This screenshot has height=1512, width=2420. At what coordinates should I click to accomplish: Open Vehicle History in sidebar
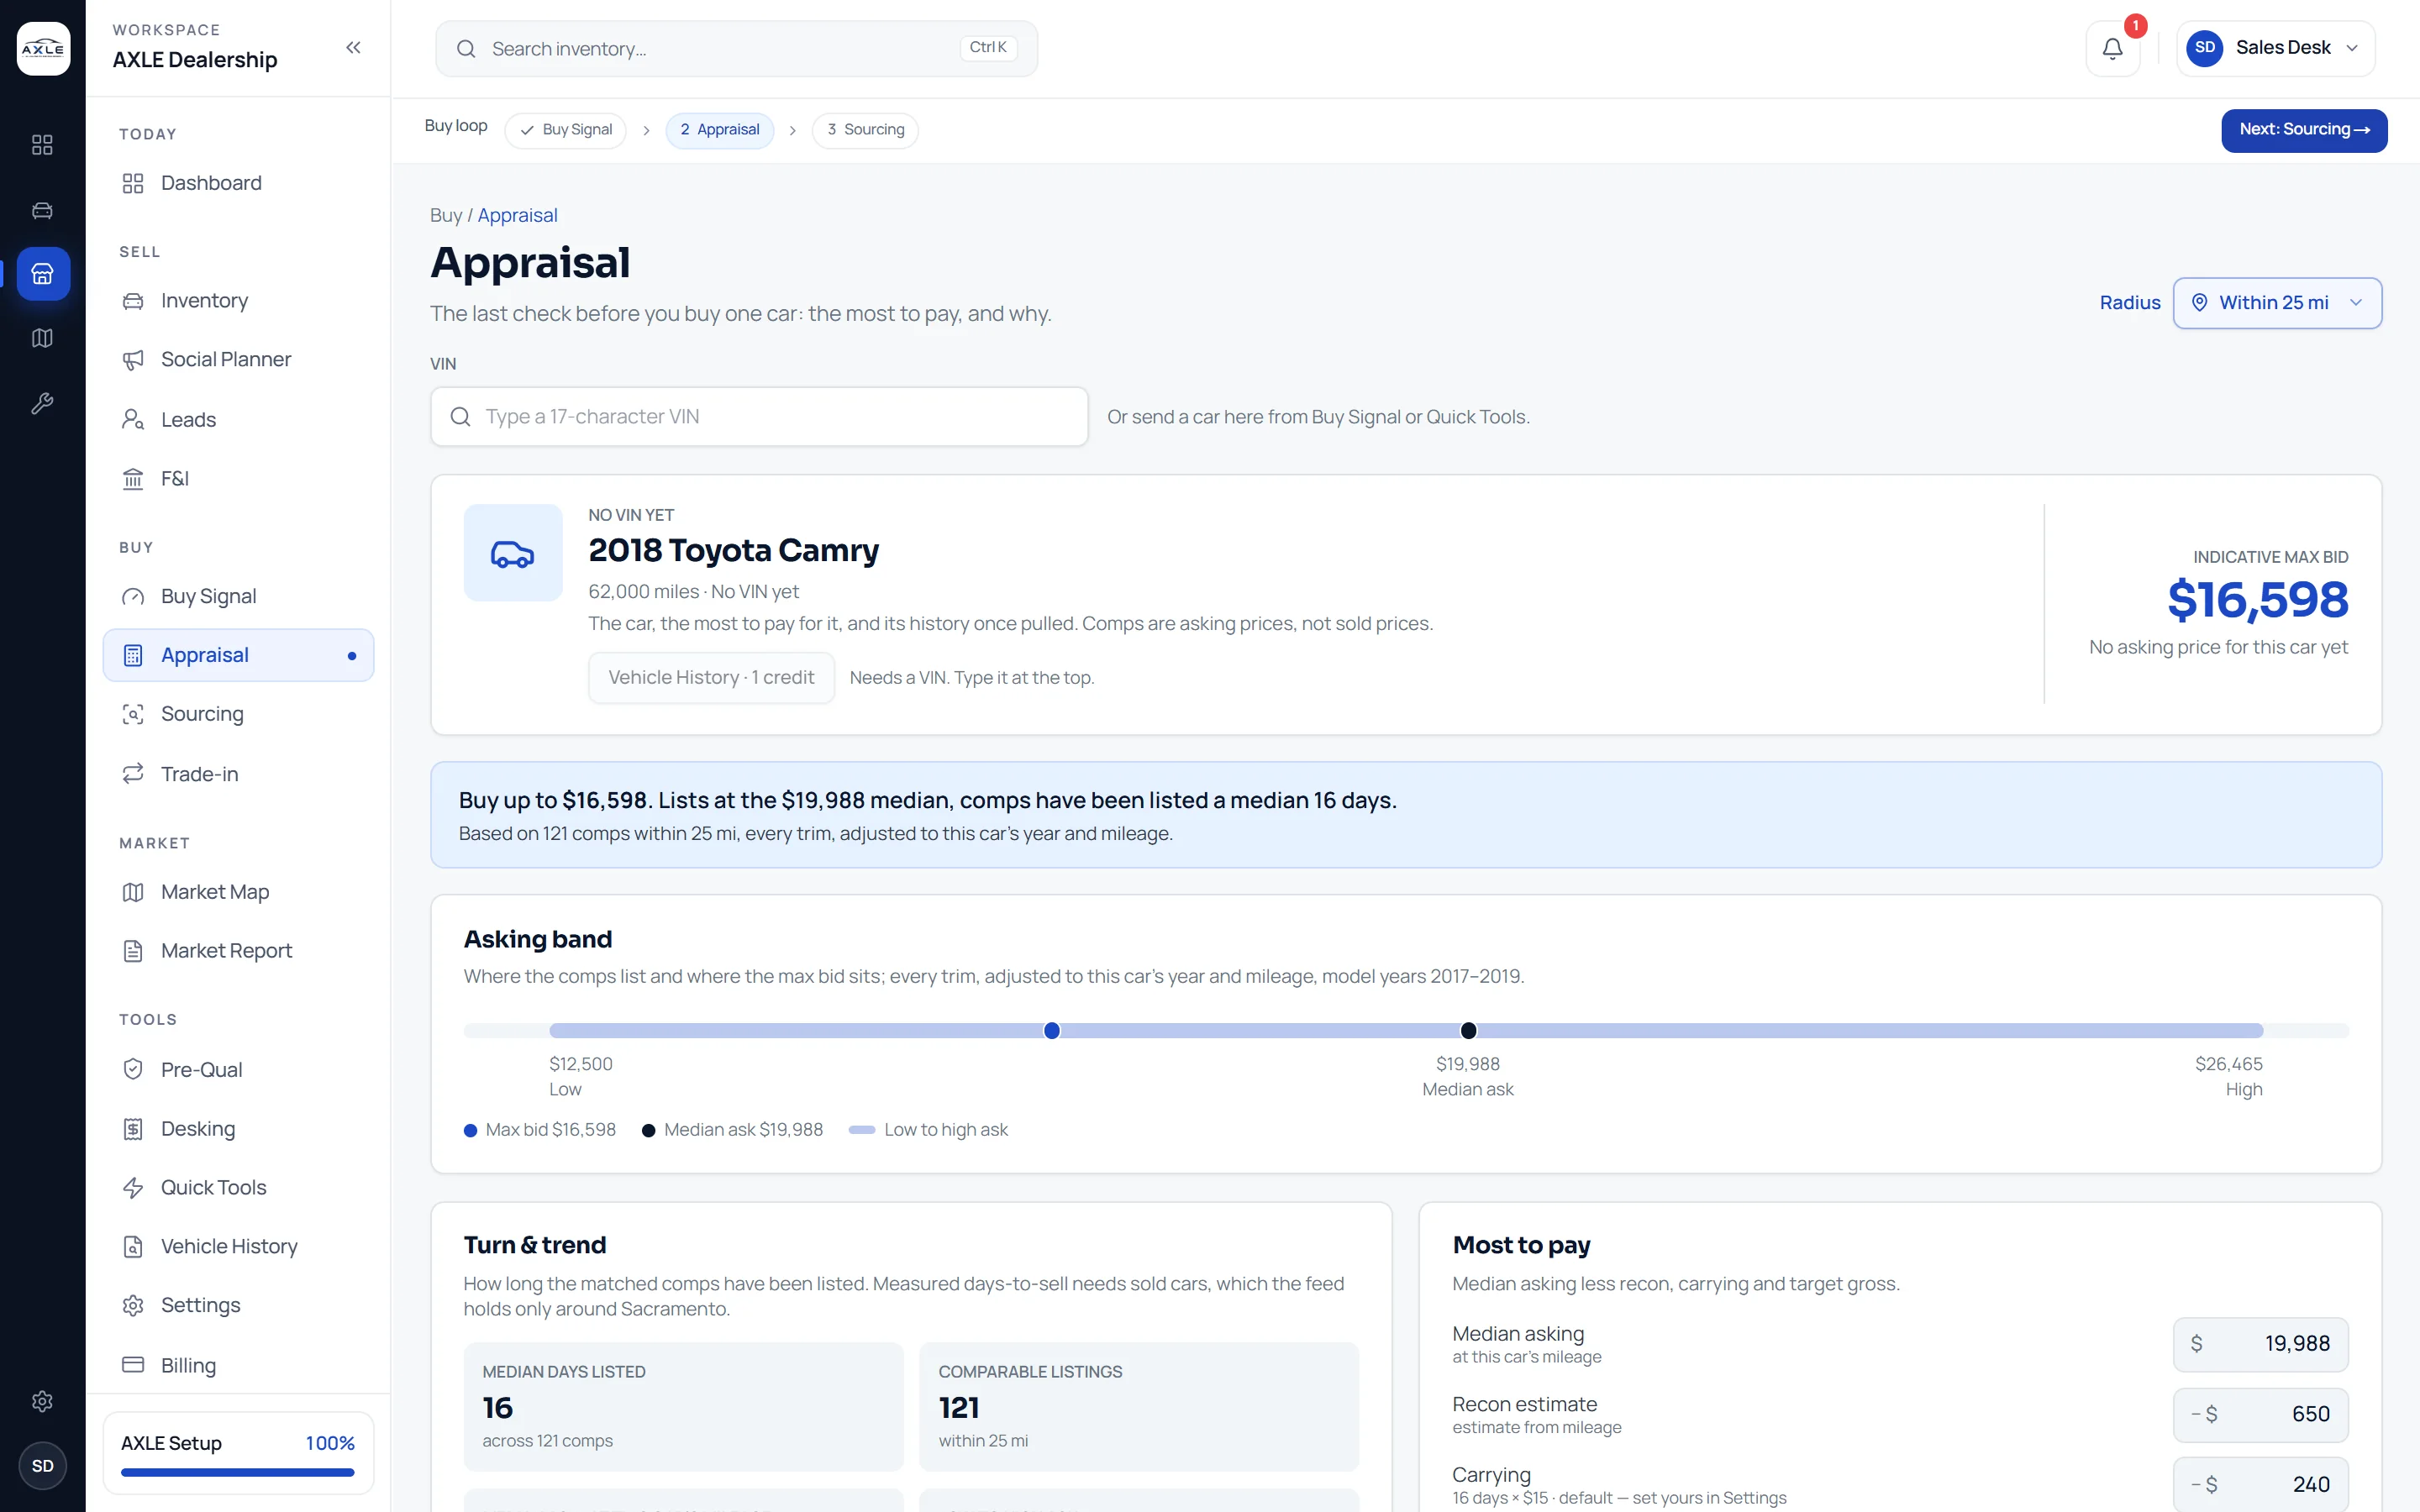point(238,1247)
